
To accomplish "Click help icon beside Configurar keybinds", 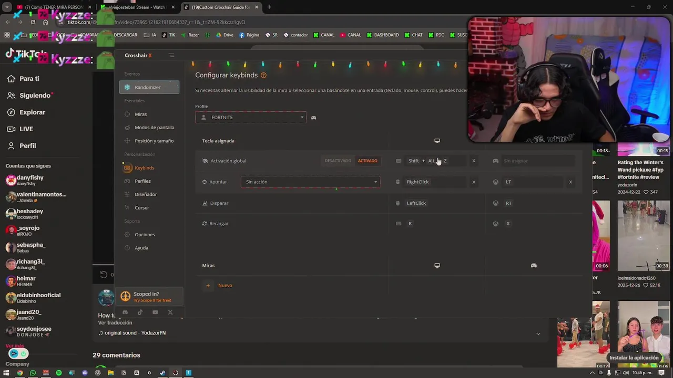I will click(x=263, y=75).
